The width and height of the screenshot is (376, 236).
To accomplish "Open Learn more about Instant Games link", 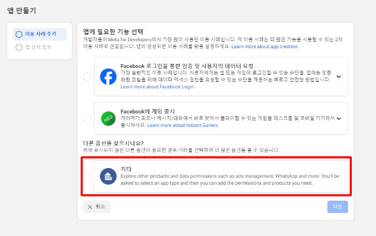I will (x=183, y=125).
